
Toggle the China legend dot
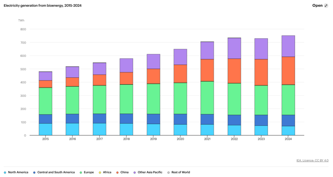point(117,173)
